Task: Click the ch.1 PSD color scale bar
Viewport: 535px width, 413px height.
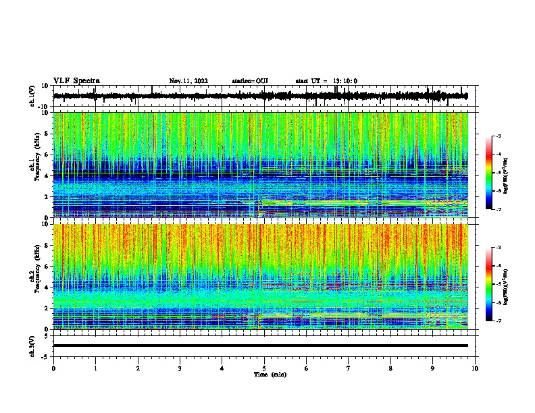Action: coord(488,173)
